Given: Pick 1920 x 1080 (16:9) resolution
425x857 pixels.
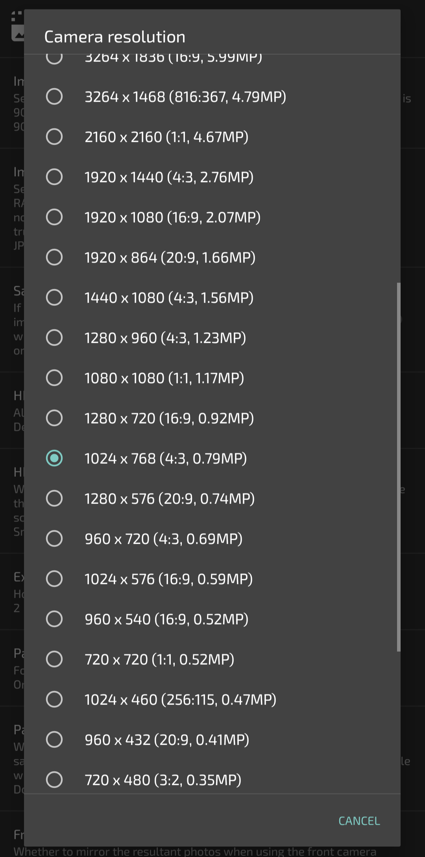Looking at the screenshot, I should [212, 217].
